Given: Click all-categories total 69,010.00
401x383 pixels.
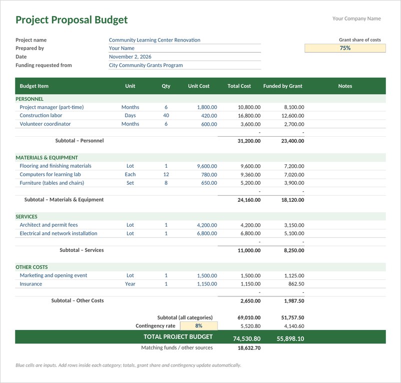Looking at the screenshot, I should pyautogui.click(x=249, y=318).
